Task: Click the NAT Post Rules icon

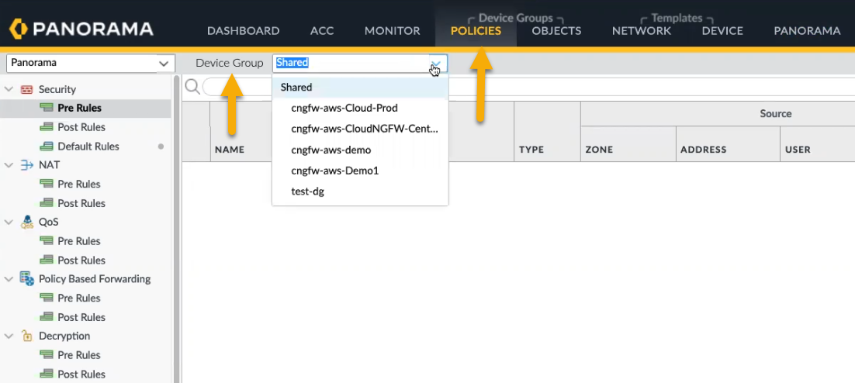Action: (47, 202)
